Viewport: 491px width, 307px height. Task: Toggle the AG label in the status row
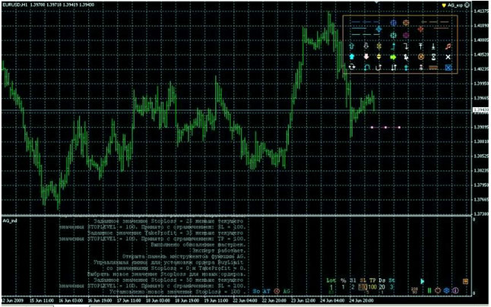click(287, 290)
